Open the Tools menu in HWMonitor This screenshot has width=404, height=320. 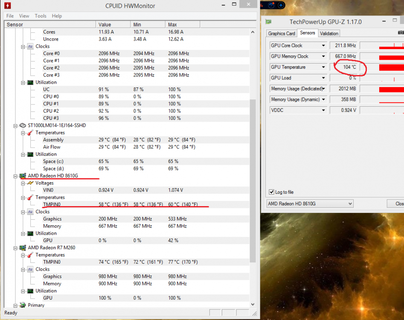[41, 16]
